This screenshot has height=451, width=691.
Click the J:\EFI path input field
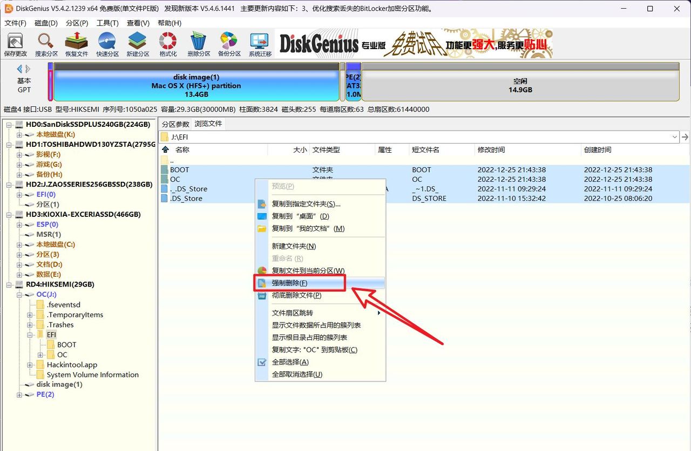419,137
